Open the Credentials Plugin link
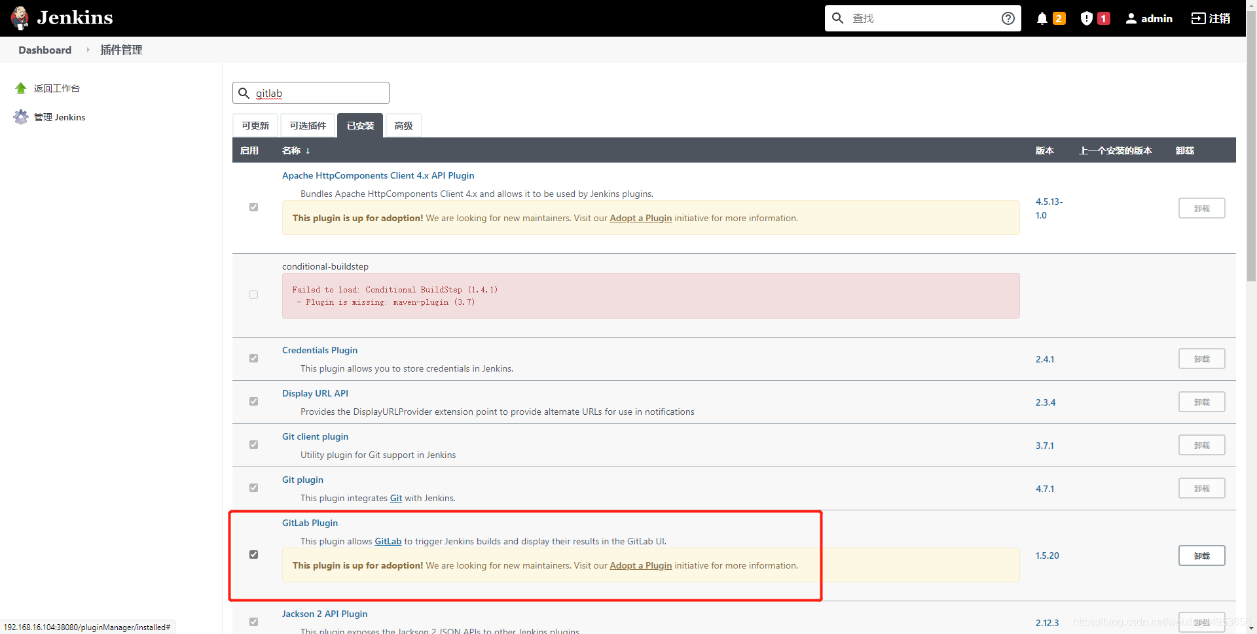 pos(319,350)
